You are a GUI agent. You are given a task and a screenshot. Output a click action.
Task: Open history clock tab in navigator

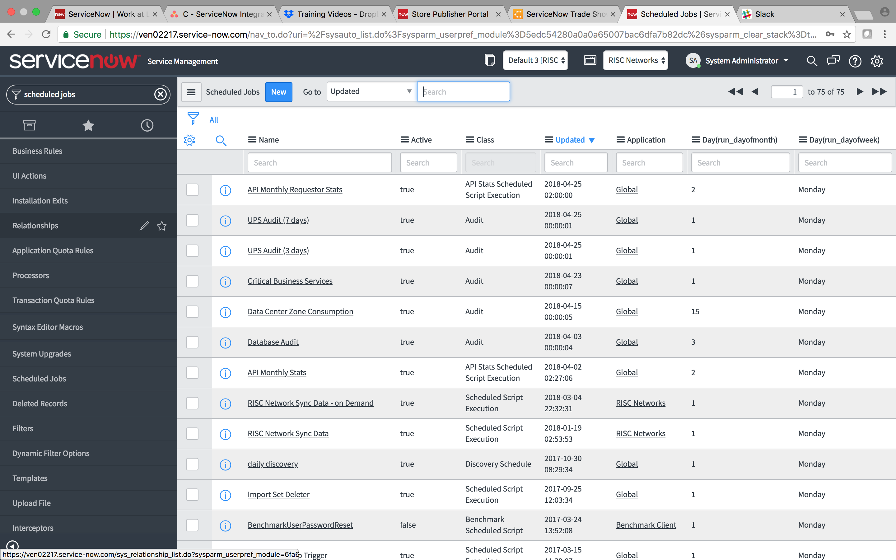[147, 126]
